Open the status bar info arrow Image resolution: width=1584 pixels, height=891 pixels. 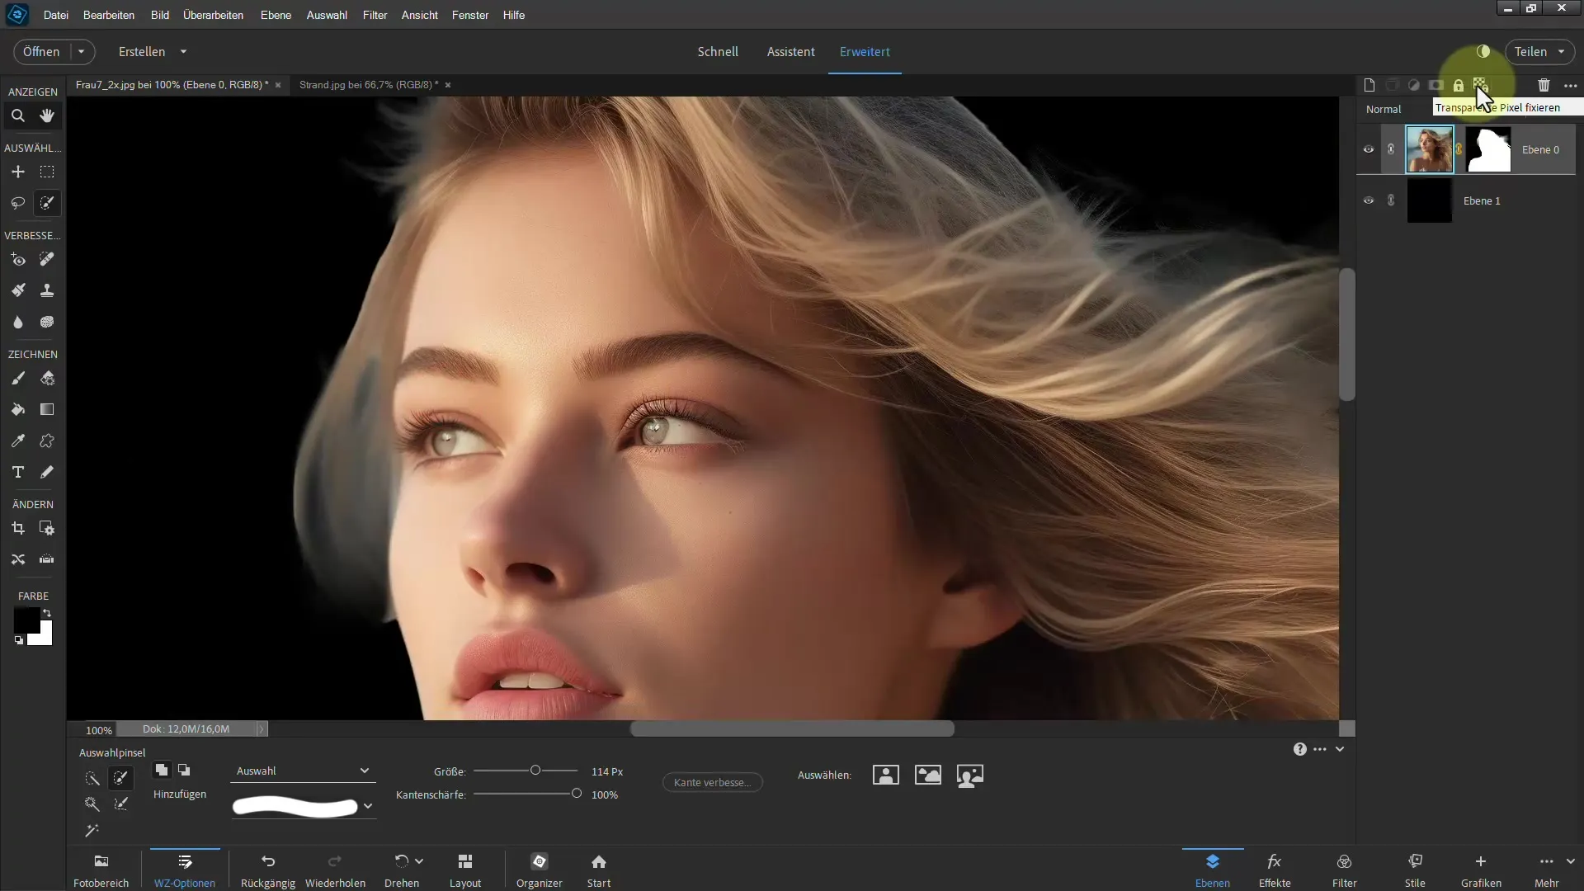click(x=262, y=729)
